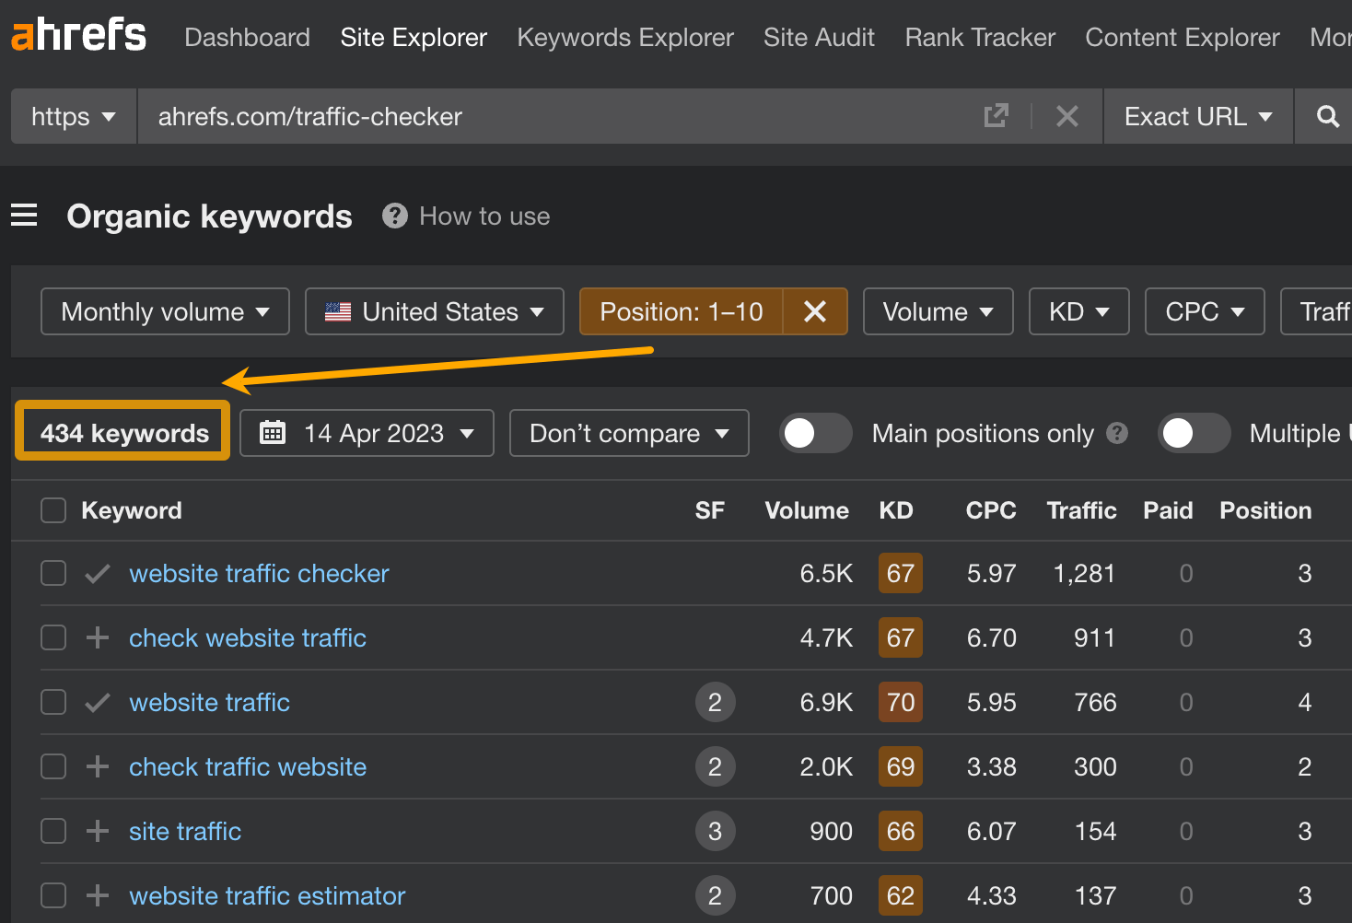Open the page in a new tab icon
Screen dimensions: 1352x923
point(996,116)
